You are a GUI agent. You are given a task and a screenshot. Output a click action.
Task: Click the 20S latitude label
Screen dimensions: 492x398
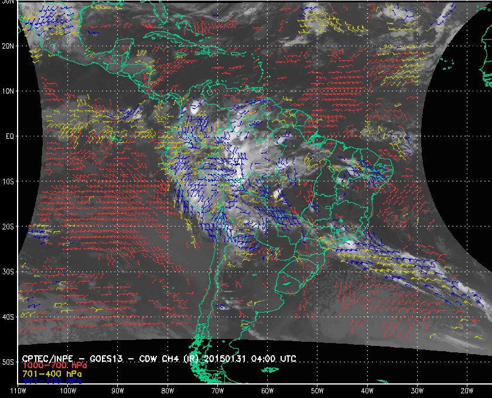click(x=8, y=227)
